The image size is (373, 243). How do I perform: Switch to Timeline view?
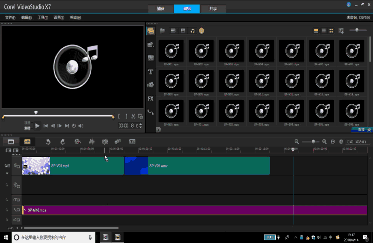tap(27, 142)
